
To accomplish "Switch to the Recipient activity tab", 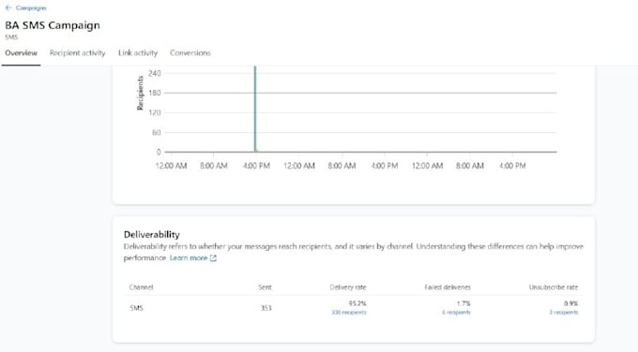I will 77,52.
